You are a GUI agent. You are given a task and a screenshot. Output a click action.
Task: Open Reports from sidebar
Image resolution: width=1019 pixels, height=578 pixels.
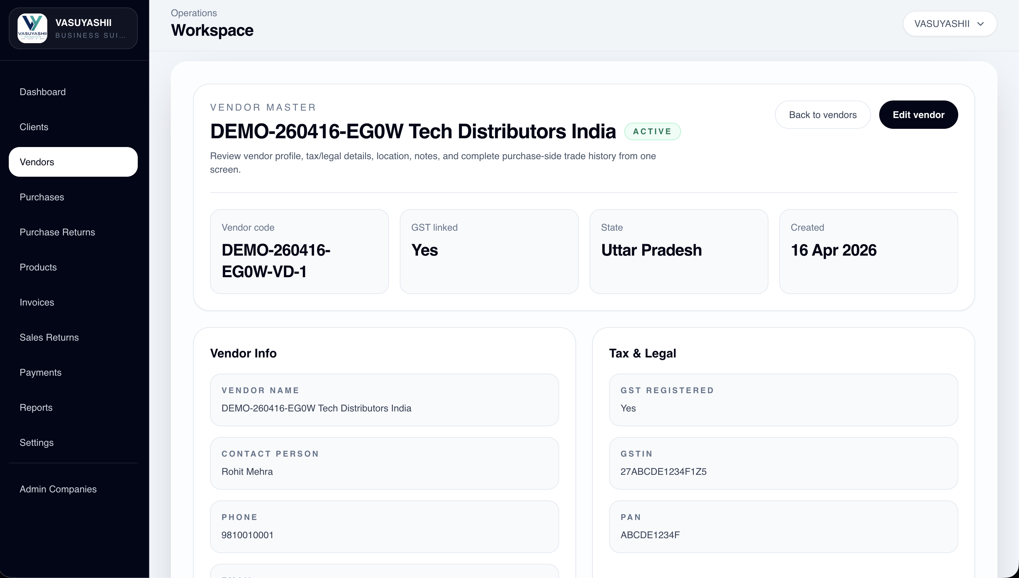click(x=73, y=407)
